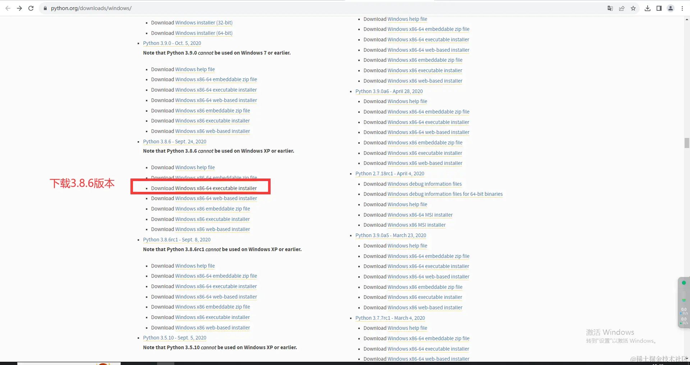The width and height of the screenshot is (690, 365).
Task: Download debug information files for 64-bit binaries
Action: [x=445, y=194]
